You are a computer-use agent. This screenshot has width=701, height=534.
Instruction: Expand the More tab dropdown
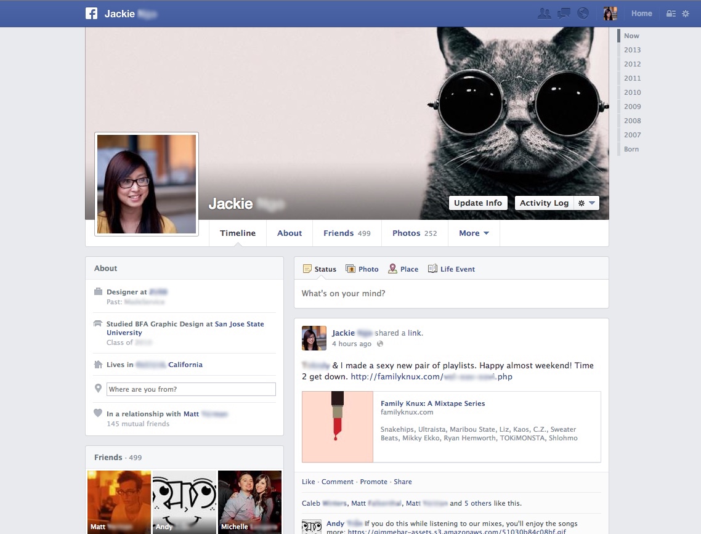(473, 233)
